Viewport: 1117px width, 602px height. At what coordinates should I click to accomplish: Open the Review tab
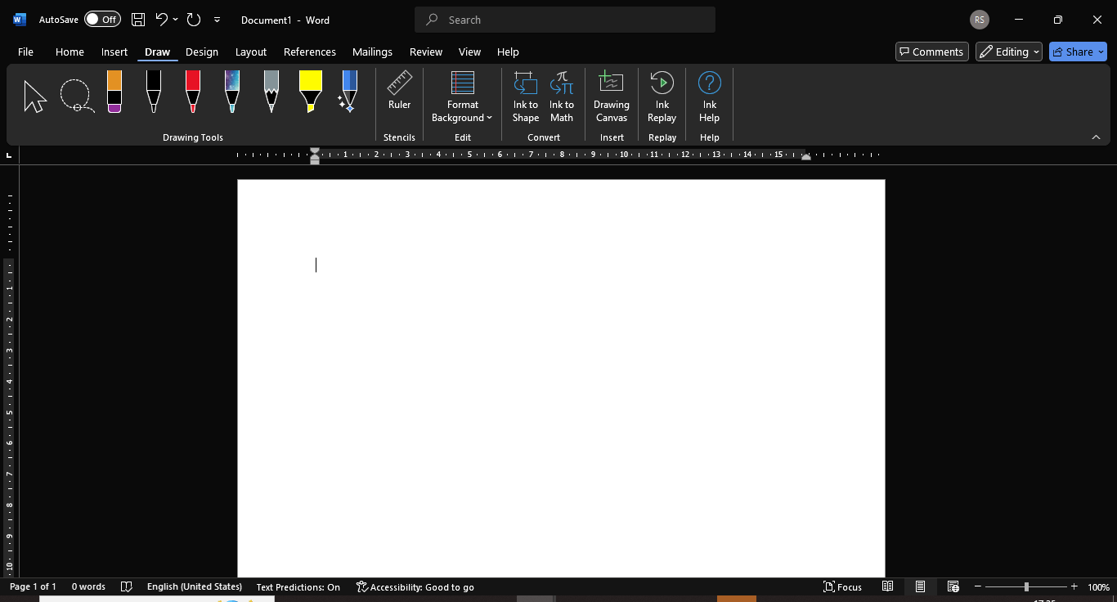pos(426,52)
